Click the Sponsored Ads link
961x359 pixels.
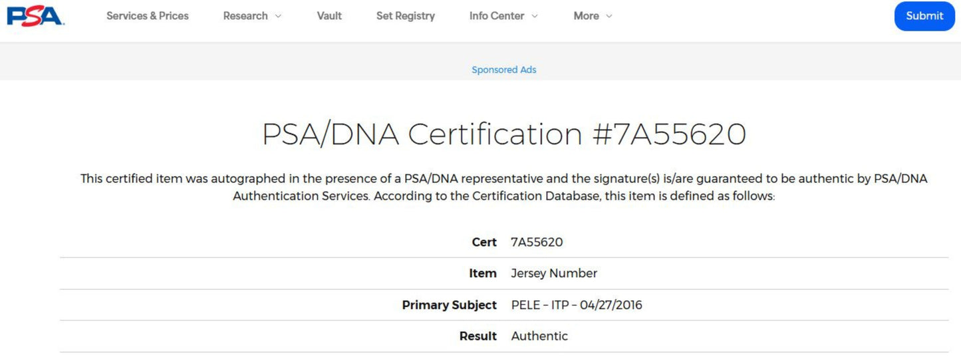pyautogui.click(x=504, y=70)
